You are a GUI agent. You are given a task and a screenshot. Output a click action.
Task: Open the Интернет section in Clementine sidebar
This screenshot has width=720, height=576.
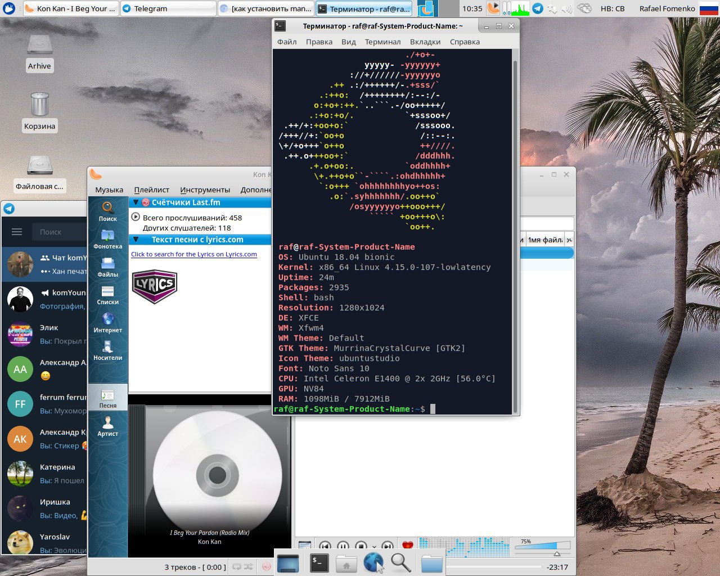click(107, 322)
